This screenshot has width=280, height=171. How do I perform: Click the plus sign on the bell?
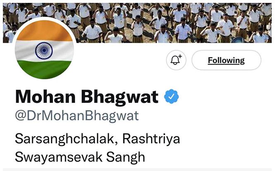180,56
